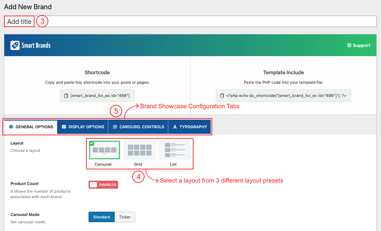Copy the shortcode using the clipboard icon

click(x=66, y=96)
